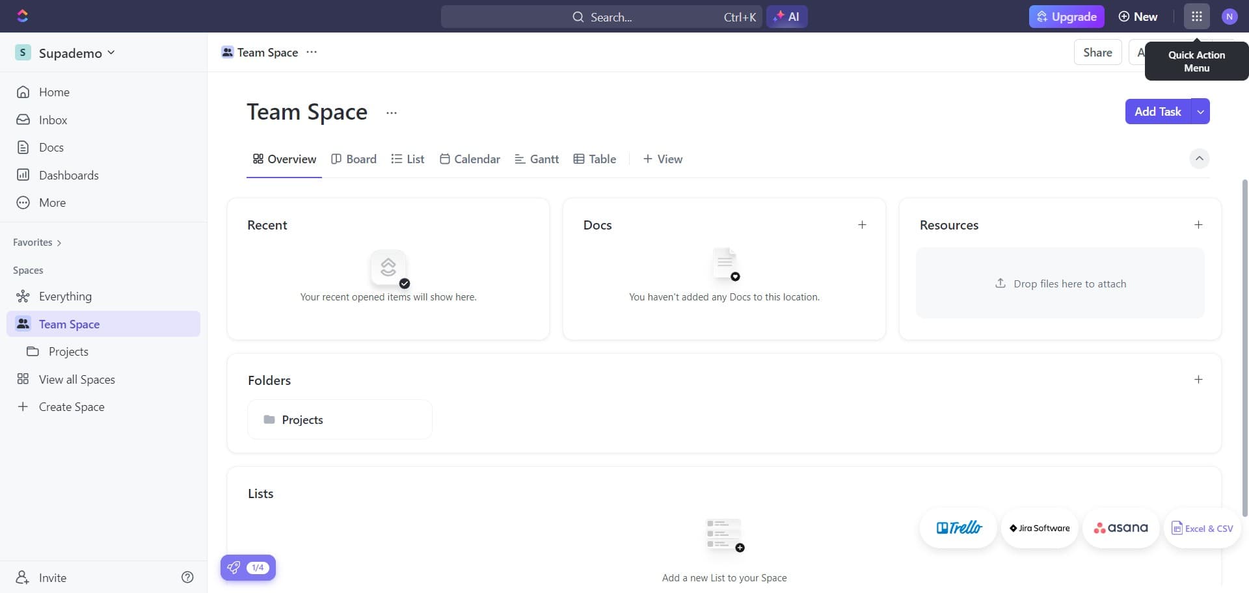Select the Asana import option
The width and height of the screenshot is (1249, 593).
(1120, 528)
